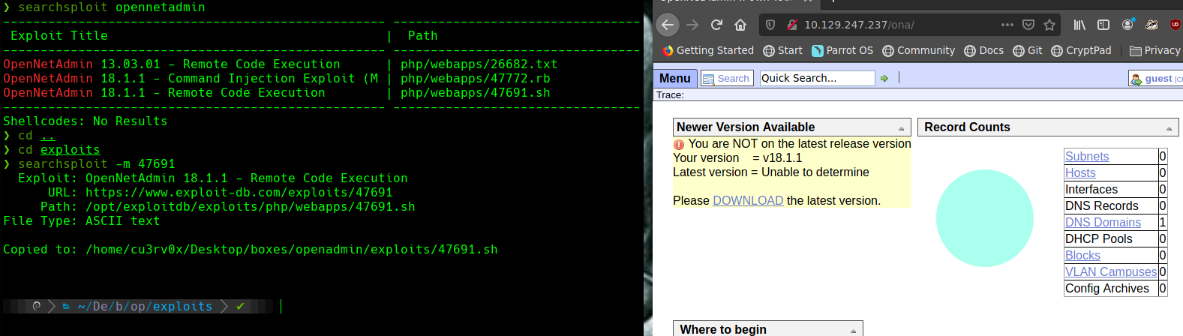Open the Community bookmark
The image size is (1183, 336).
click(x=919, y=50)
